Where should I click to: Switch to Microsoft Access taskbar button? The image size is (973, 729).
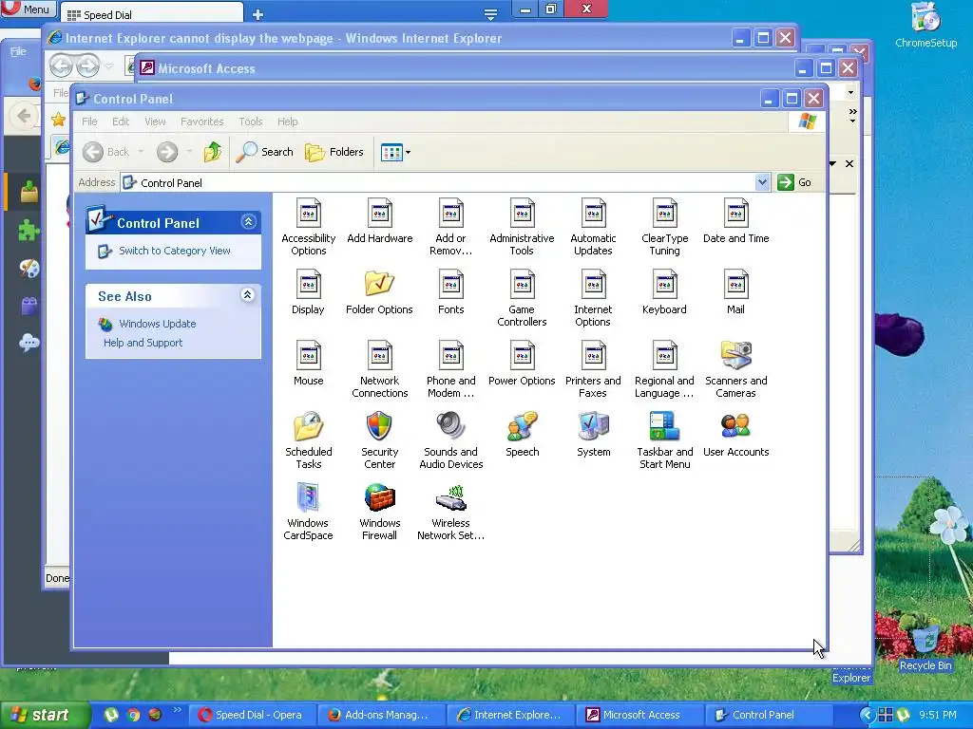[639, 715]
